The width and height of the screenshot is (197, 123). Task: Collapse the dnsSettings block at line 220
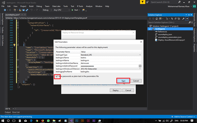18,72
